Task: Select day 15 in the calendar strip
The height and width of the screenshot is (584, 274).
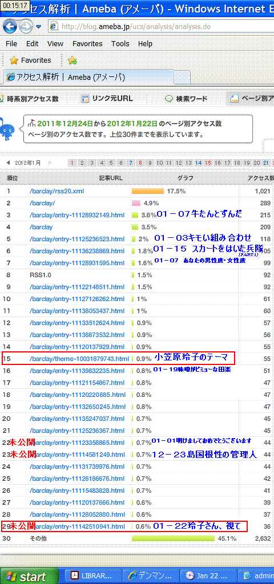Action: pos(208,163)
